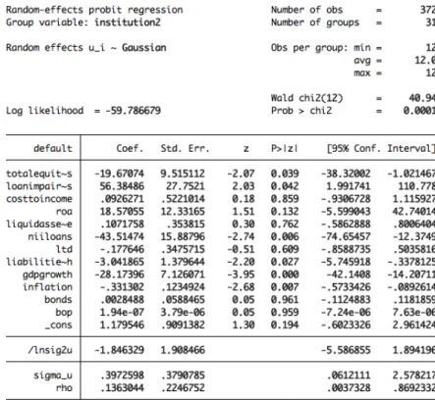Select the loanimpair~s coefficient 56.38486
The image size is (435, 400).
pos(122,186)
